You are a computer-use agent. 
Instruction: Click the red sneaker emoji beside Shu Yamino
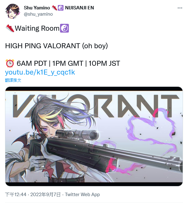click(54, 8)
